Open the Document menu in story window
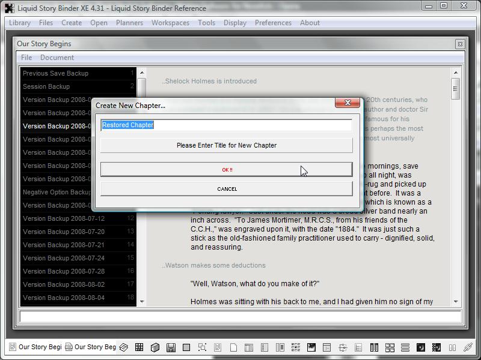This screenshot has height=360, width=481. (57, 58)
